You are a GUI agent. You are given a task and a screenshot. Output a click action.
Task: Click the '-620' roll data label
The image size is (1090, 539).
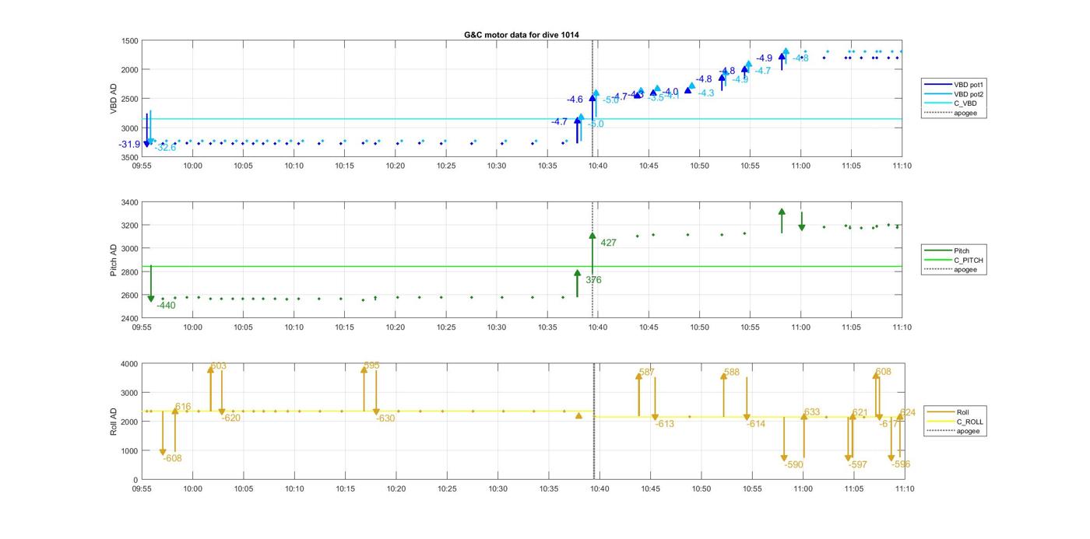pyautogui.click(x=230, y=418)
